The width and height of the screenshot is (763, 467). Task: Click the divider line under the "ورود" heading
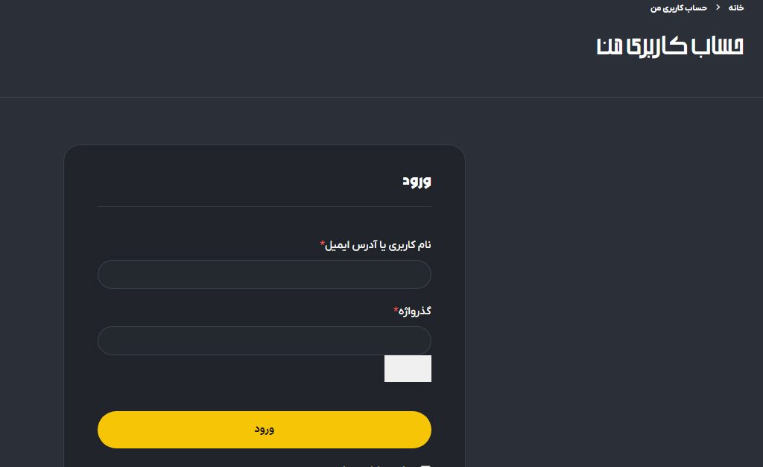click(x=265, y=206)
